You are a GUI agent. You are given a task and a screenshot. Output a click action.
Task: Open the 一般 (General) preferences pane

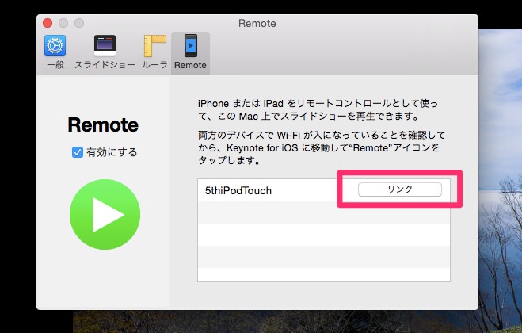pos(55,52)
